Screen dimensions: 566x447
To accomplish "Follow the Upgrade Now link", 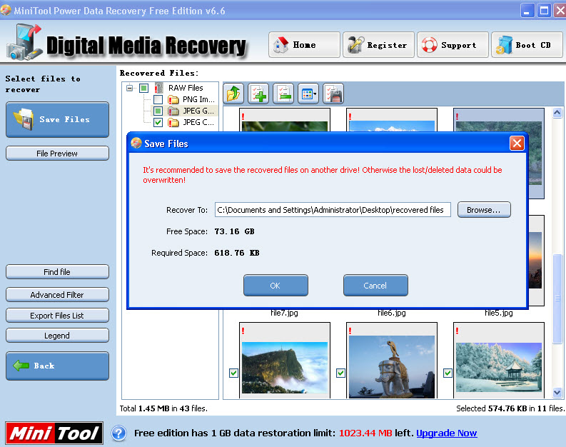I will pos(447,433).
